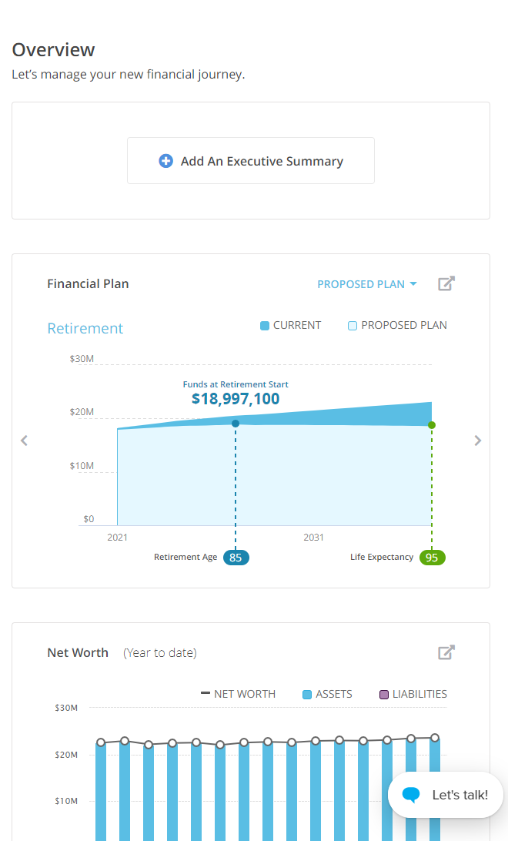The image size is (508, 841).
Task: Go to previous chart with left arrow
Action: pyautogui.click(x=24, y=441)
